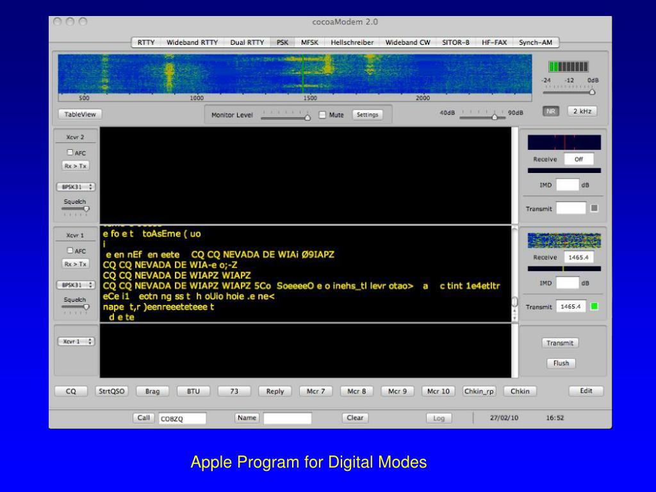Click the Xcvr 1 mini waterfall display
Screen dimensions: 656x492
(564, 241)
